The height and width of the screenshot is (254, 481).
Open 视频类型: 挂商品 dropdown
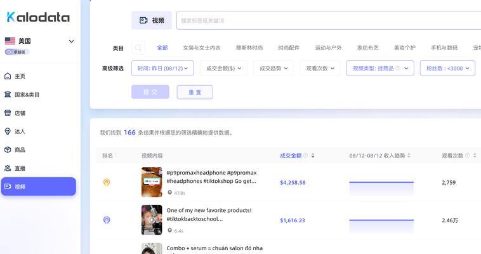click(x=380, y=68)
